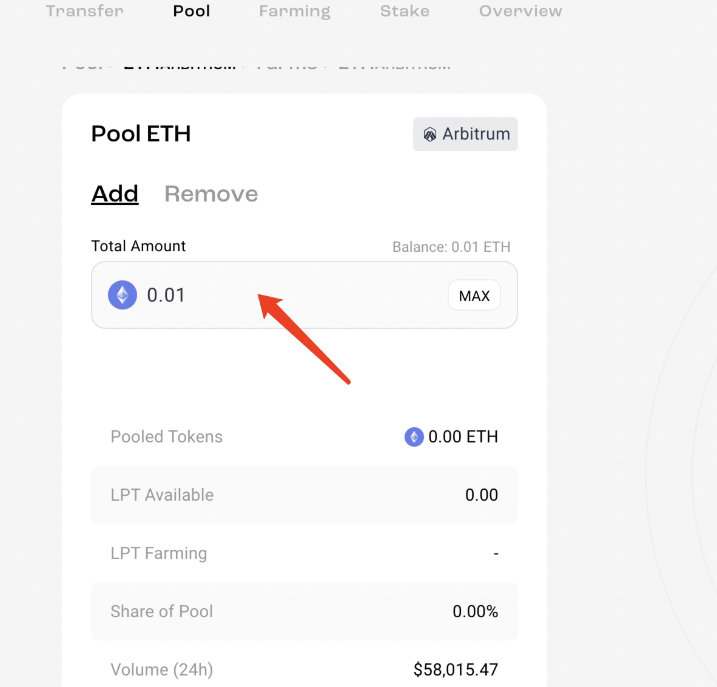Click the Pooled Tokens label
717x687 pixels.
pyautogui.click(x=166, y=437)
